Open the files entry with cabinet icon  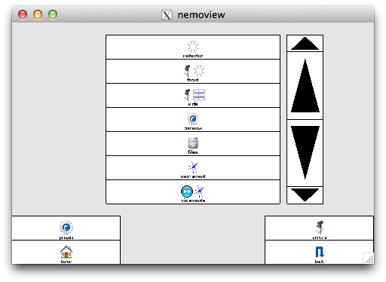point(193,144)
